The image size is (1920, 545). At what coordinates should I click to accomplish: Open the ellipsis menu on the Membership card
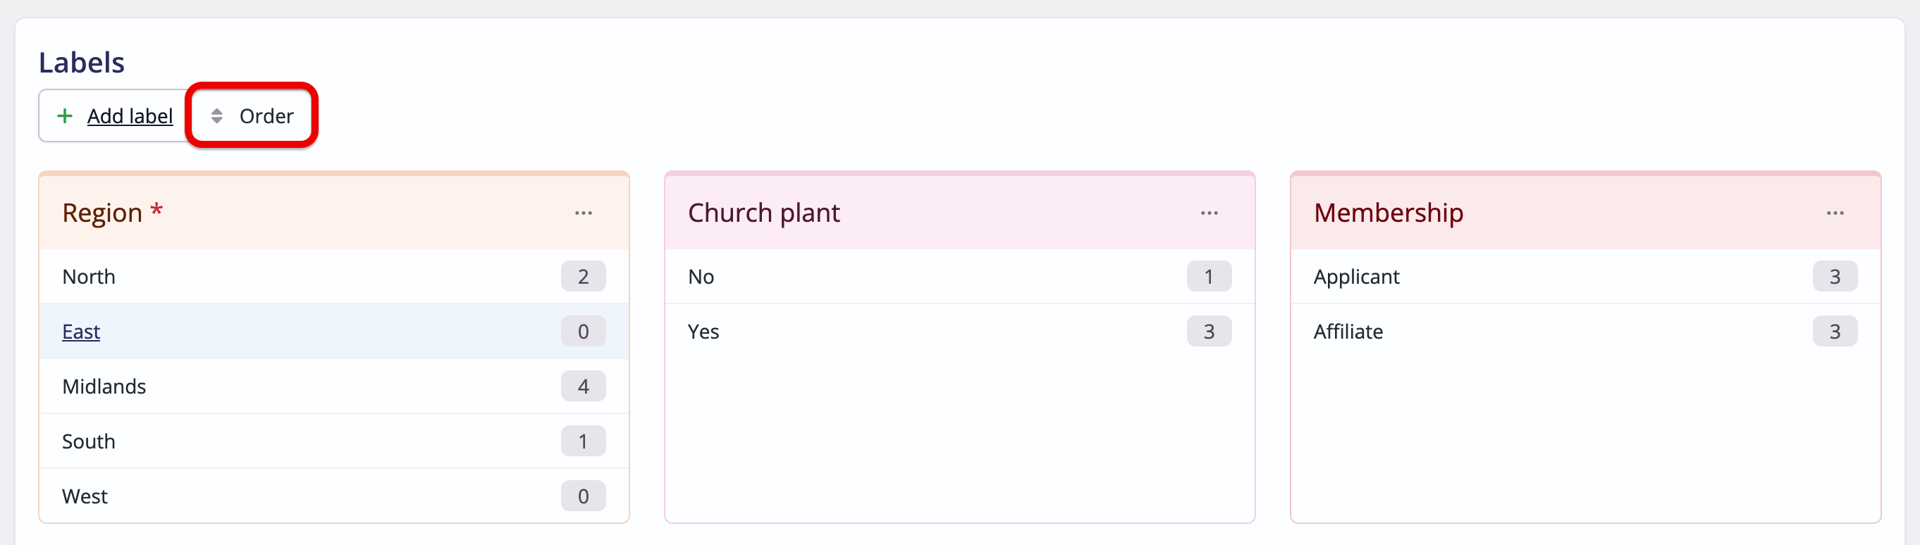1835,213
